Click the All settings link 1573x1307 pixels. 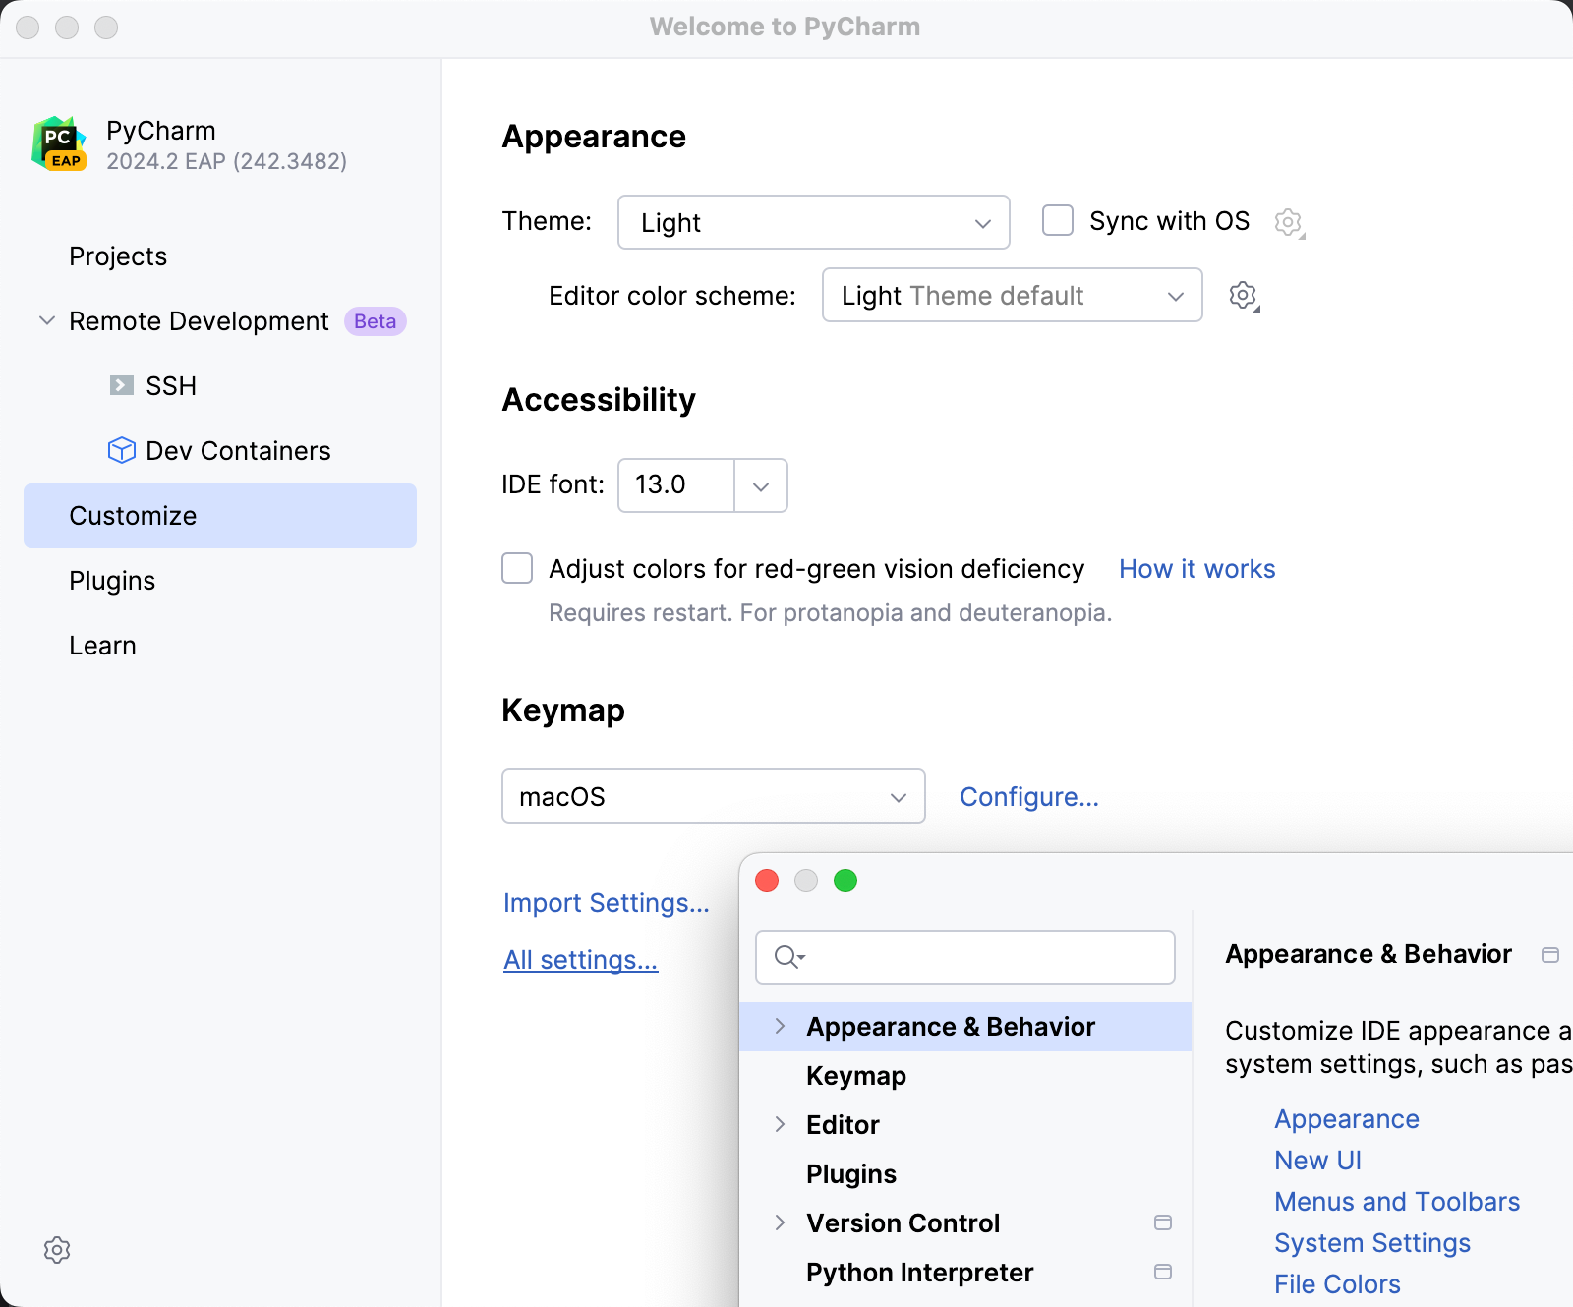(580, 959)
